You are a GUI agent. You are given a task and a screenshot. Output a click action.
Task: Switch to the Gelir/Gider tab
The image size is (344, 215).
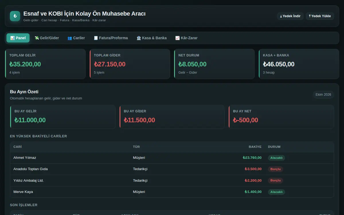click(x=47, y=38)
